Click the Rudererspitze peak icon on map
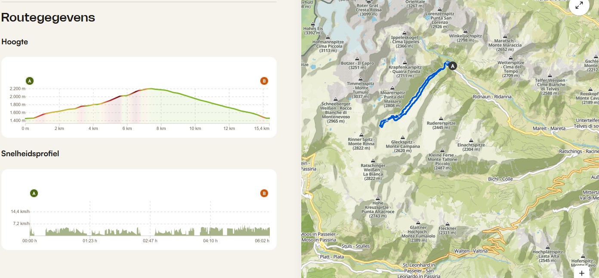This screenshot has height=278, width=599. tap(441, 118)
